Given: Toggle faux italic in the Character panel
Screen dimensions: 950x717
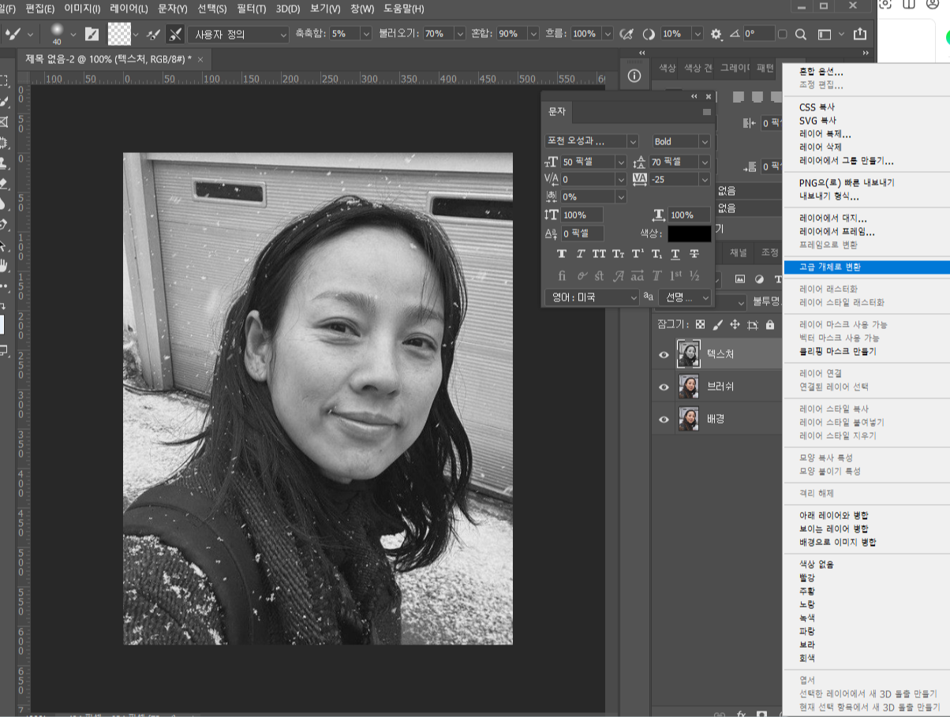Looking at the screenshot, I should pyautogui.click(x=581, y=254).
